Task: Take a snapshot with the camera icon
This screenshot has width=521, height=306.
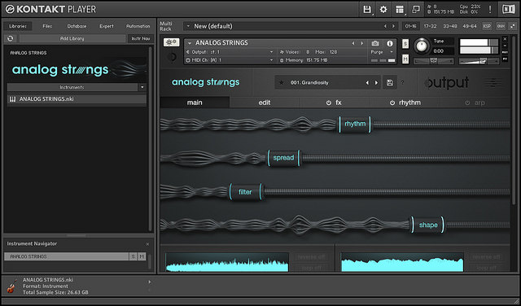Action: (x=375, y=43)
